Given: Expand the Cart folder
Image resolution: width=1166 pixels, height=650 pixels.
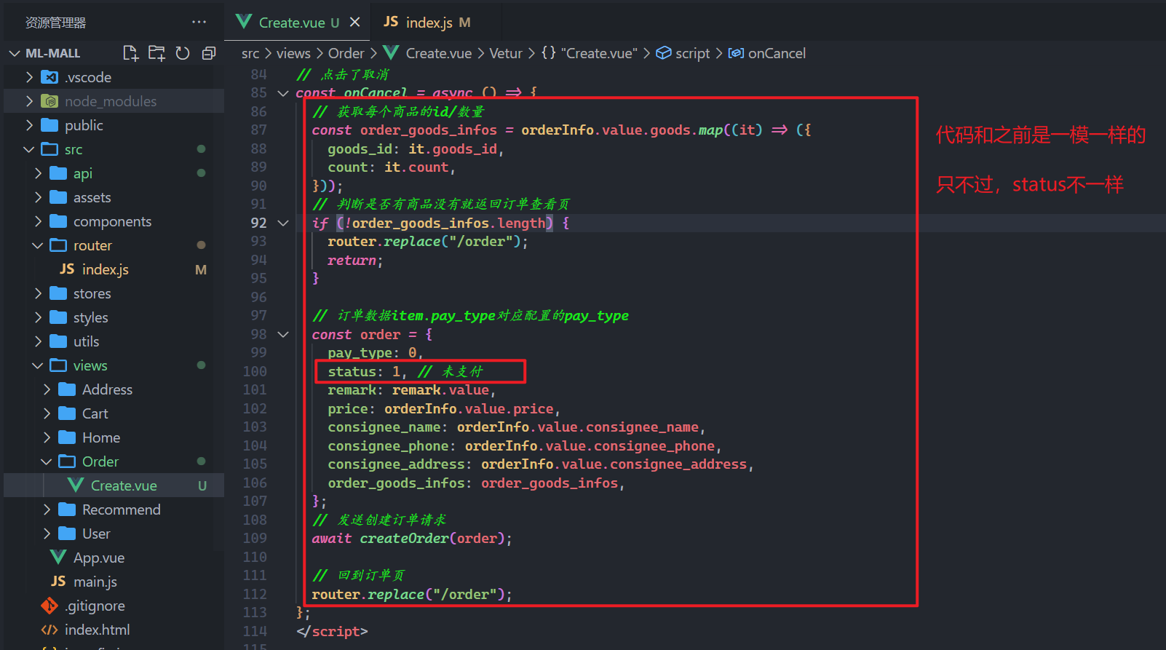Looking at the screenshot, I should 47,413.
